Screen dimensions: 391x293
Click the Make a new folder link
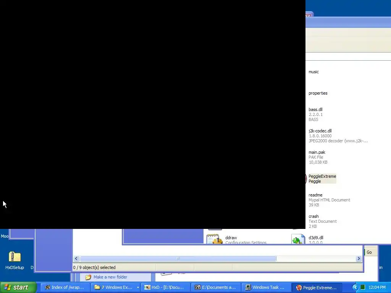[110, 277]
